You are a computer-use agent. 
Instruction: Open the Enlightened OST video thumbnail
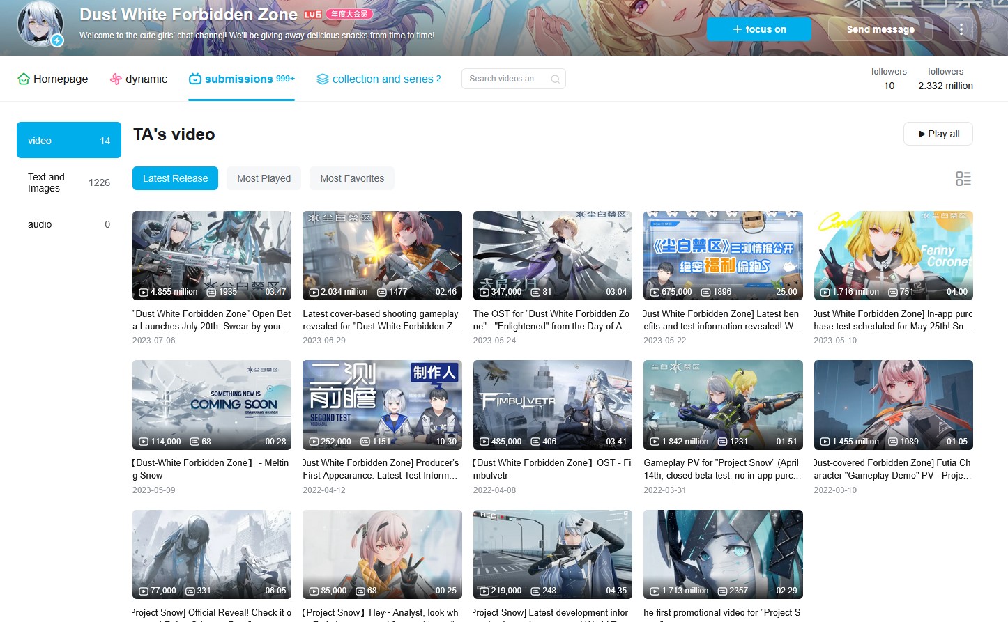[553, 256]
